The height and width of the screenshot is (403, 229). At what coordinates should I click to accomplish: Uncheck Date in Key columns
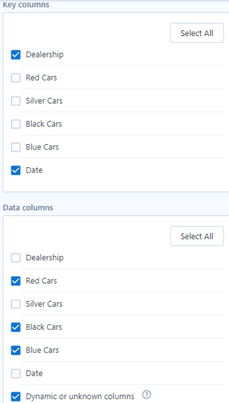point(15,170)
